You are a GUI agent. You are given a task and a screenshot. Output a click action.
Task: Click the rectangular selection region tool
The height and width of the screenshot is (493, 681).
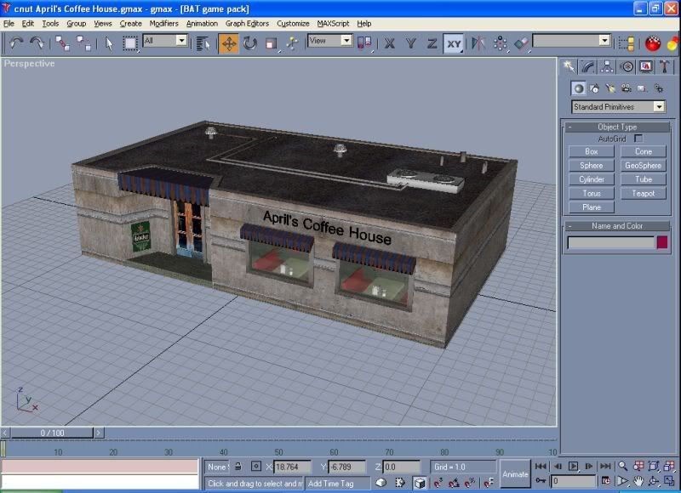[129, 43]
